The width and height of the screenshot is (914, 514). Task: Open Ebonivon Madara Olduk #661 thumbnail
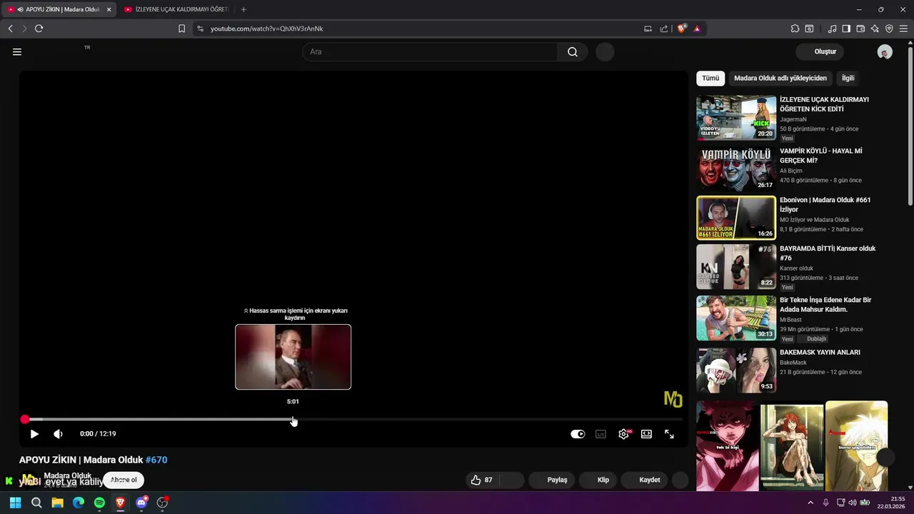pyautogui.click(x=736, y=218)
